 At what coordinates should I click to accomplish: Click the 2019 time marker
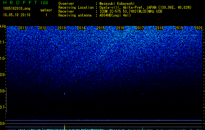[179, 28]
